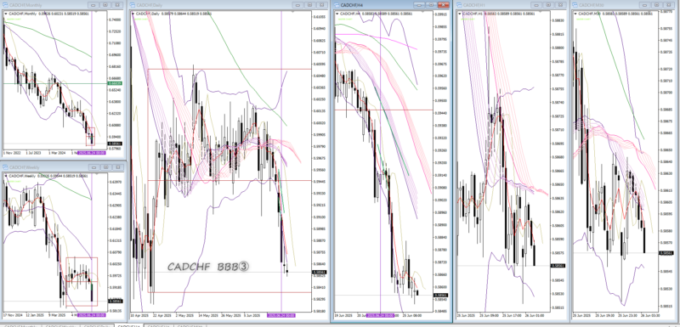Screen dimensions: 680x327
Task: Toggle one-click trading arrow on Weekly chart
Action: pos(6,176)
